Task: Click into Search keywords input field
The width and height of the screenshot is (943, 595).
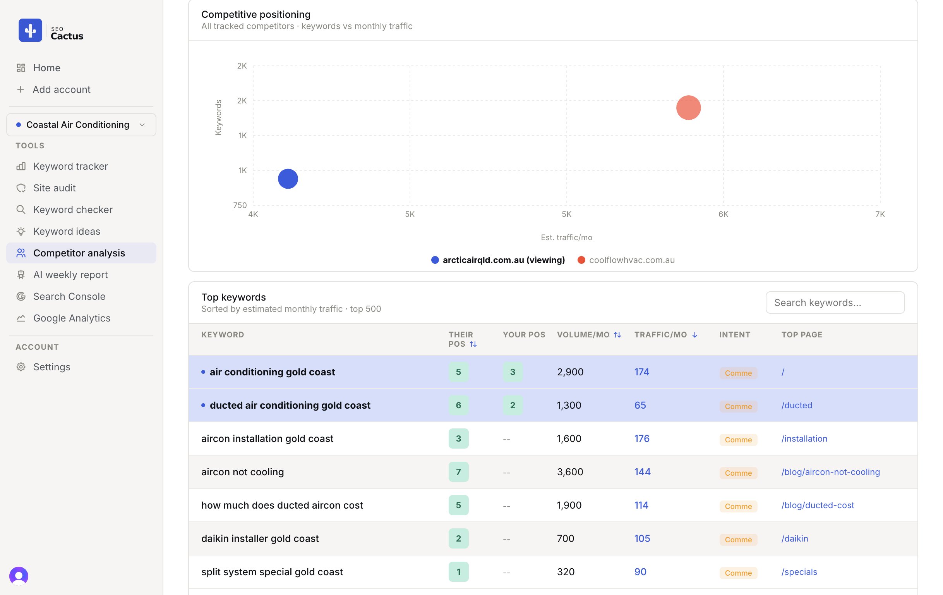Action: click(835, 303)
